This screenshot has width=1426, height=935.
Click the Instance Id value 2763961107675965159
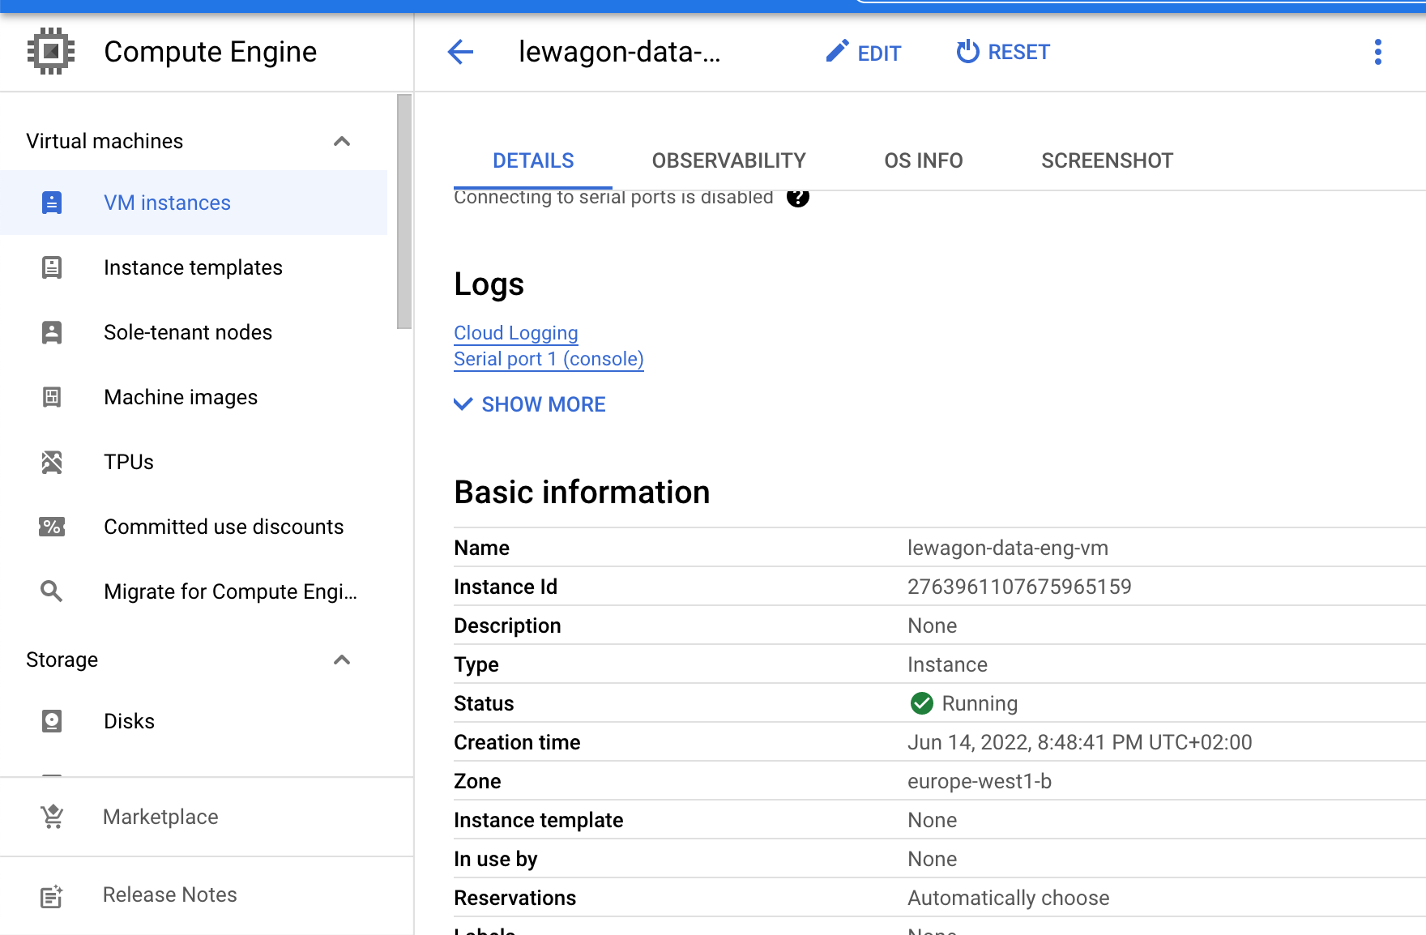coord(1019,587)
